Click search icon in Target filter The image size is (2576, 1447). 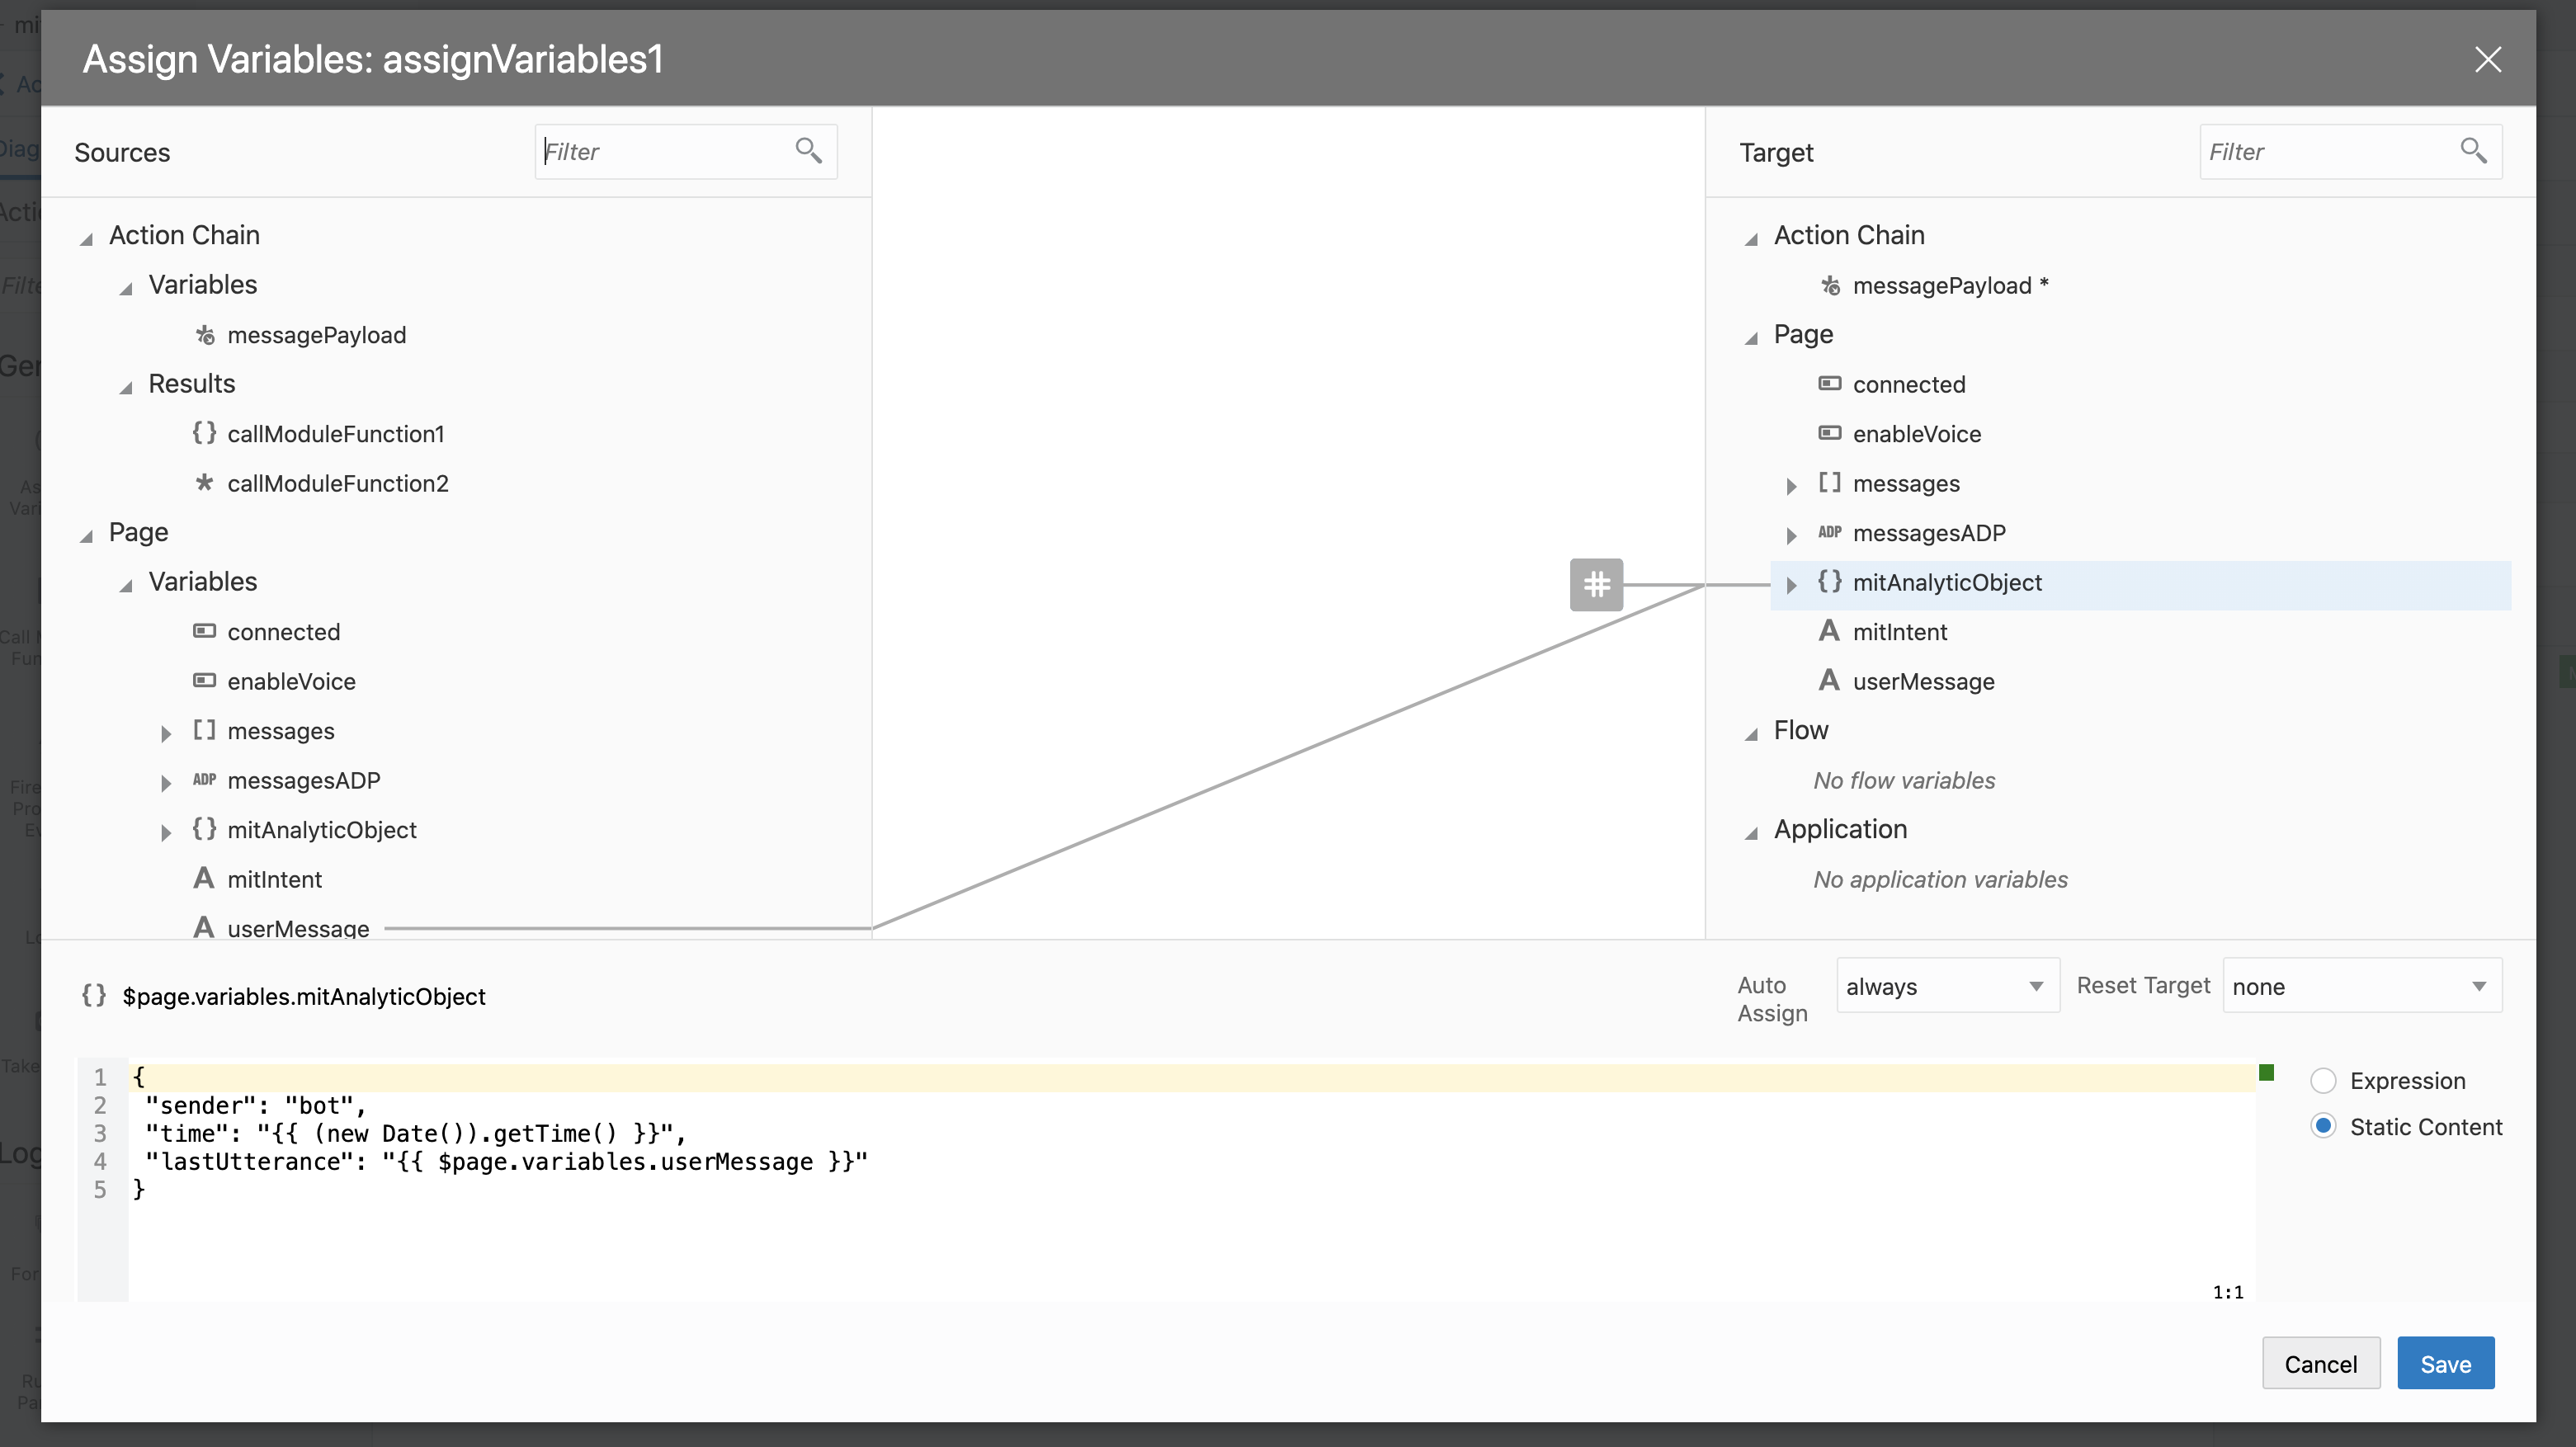[x=2473, y=151]
